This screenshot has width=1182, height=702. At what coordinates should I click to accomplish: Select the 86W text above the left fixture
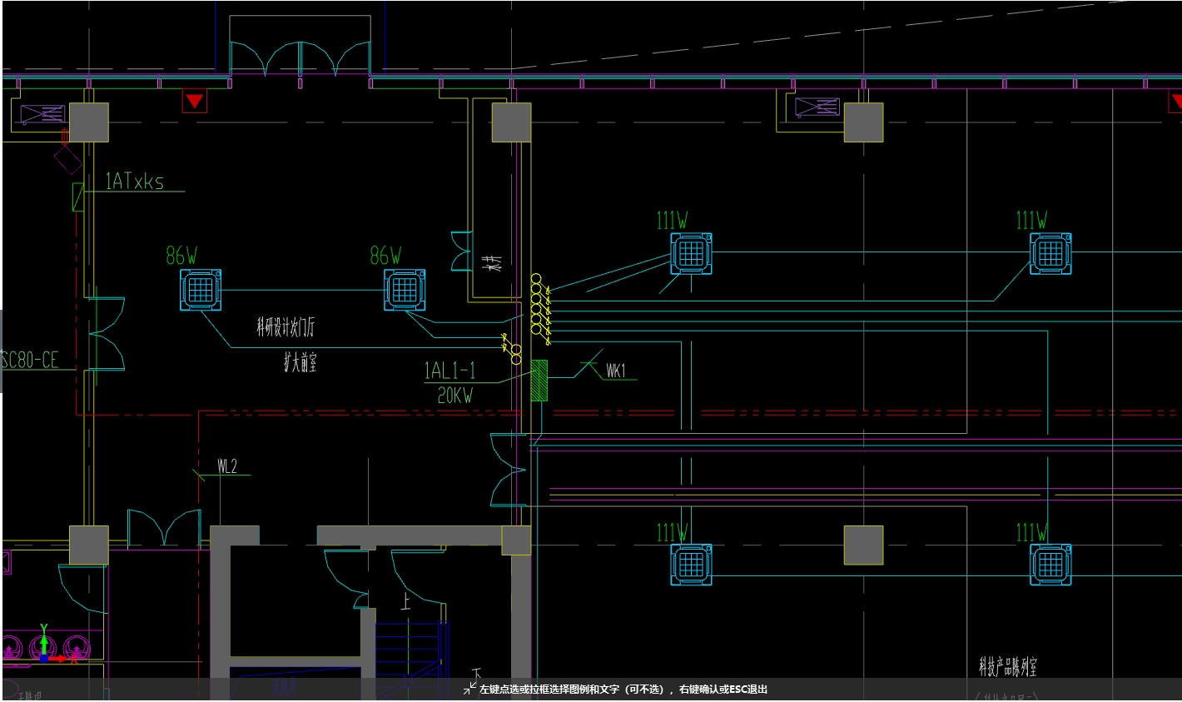(x=181, y=256)
